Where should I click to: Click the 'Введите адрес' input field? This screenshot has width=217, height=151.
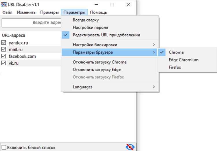[32, 23]
